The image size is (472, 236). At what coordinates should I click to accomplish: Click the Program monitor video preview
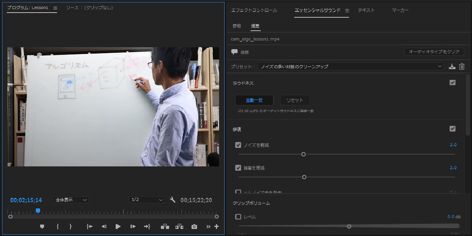(113, 107)
